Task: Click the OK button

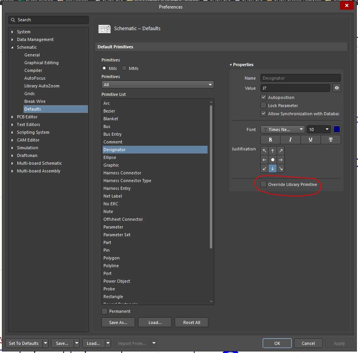Action: coord(277,343)
